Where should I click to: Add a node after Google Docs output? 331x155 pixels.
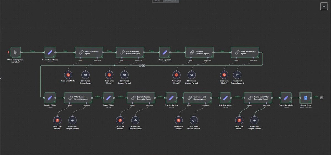(x=322, y=98)
